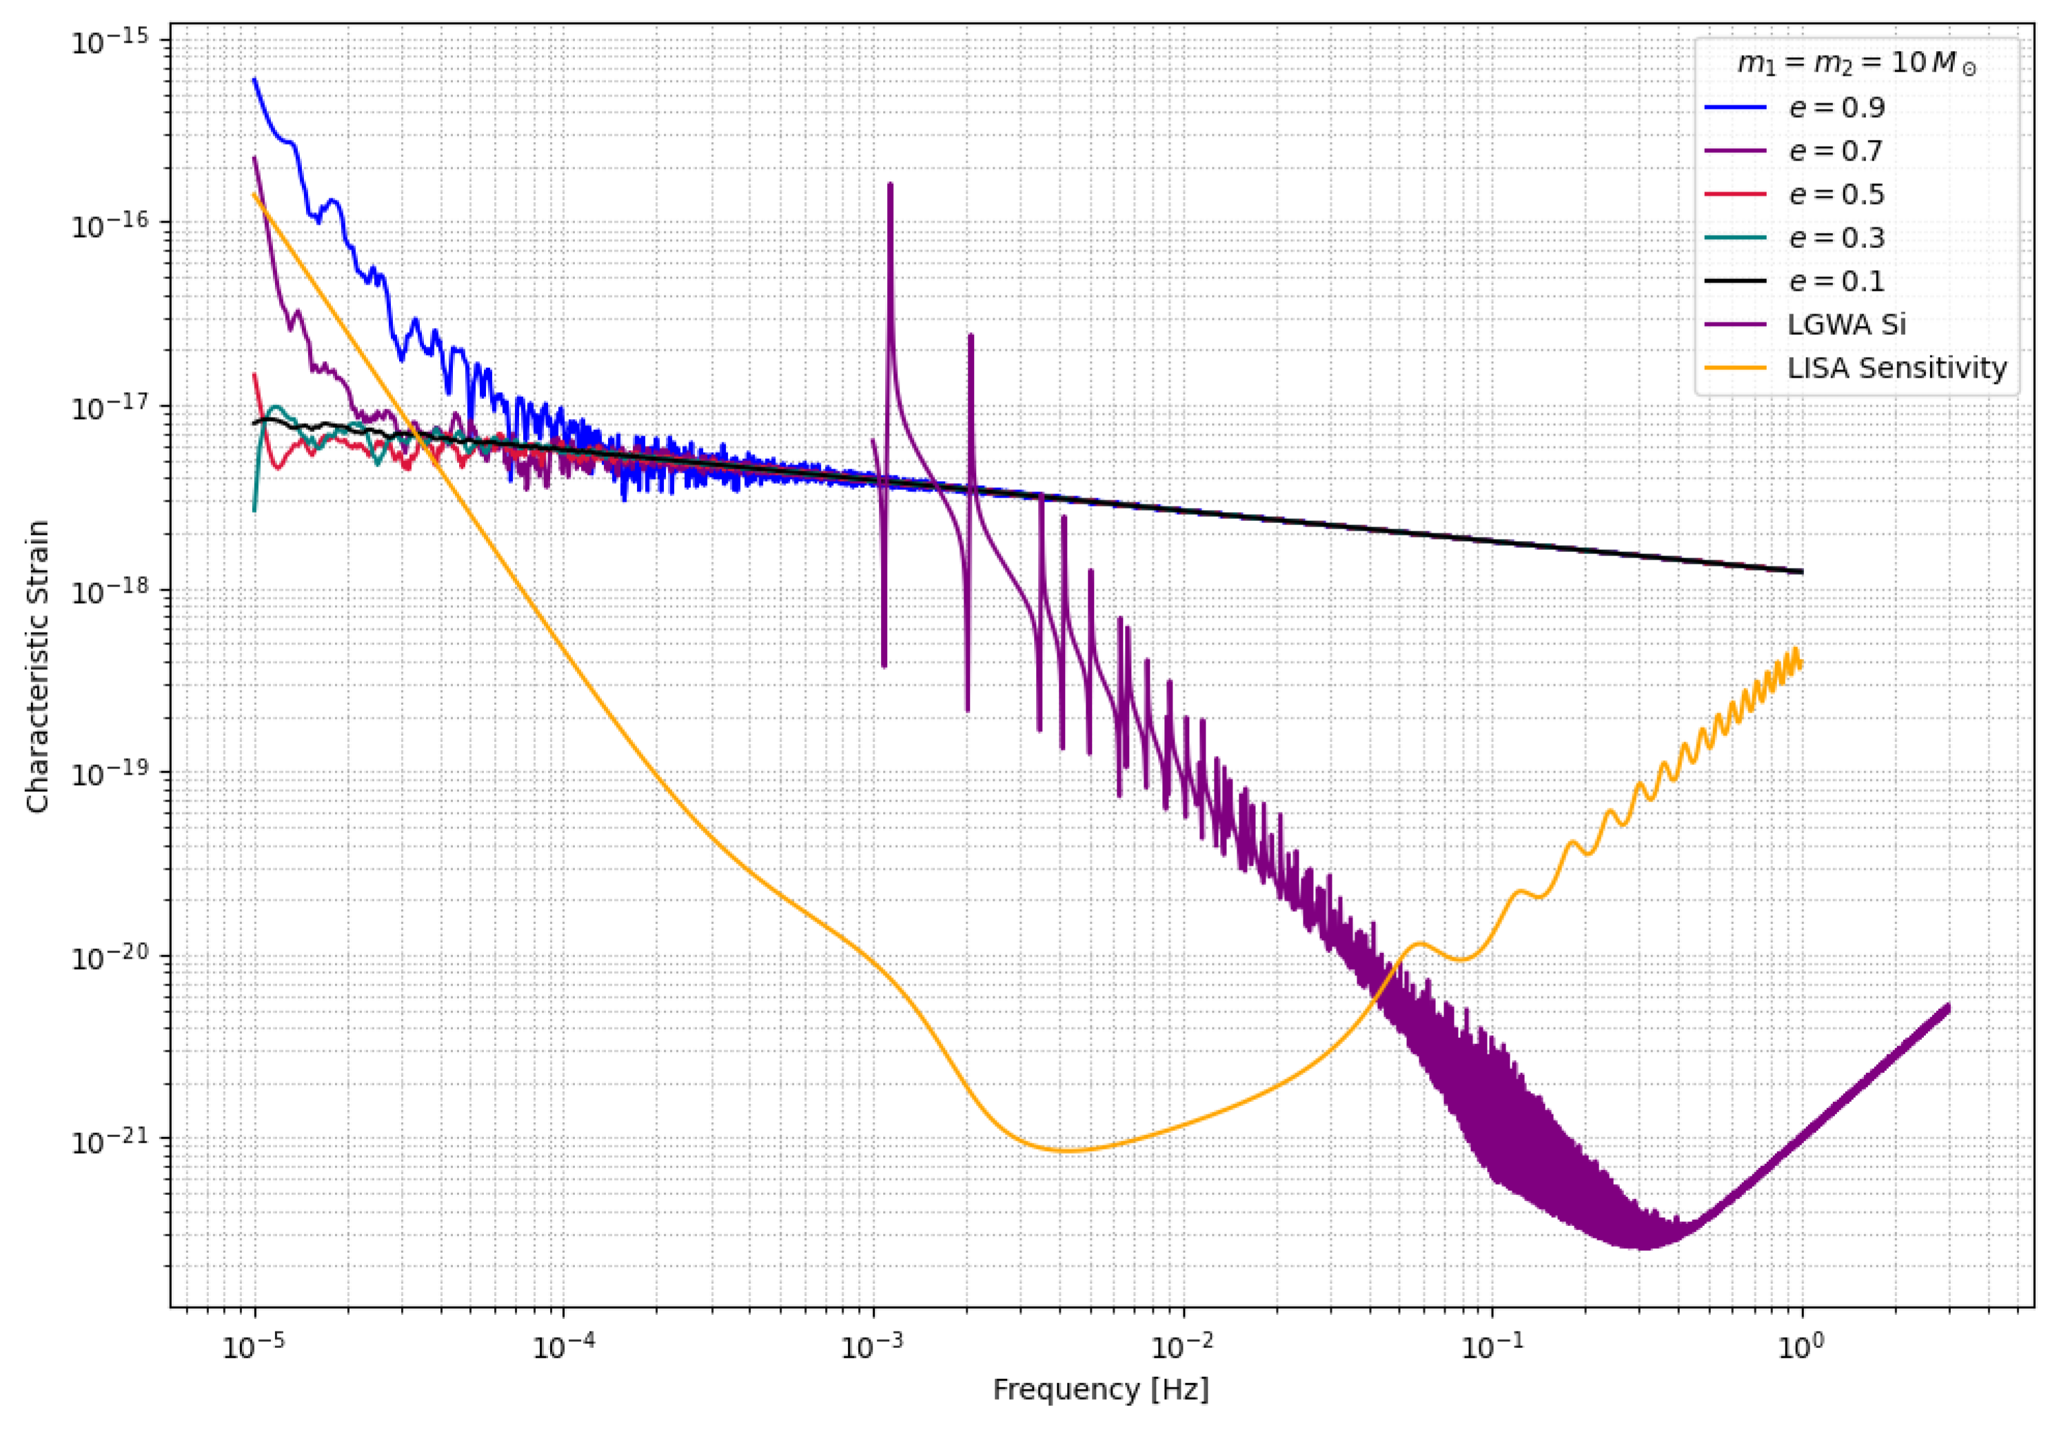The height and width of the screenshot is (1432, 2068).
Task: Select the red line swatch for e = 0.5
Action: click(x=1735, y=194)
